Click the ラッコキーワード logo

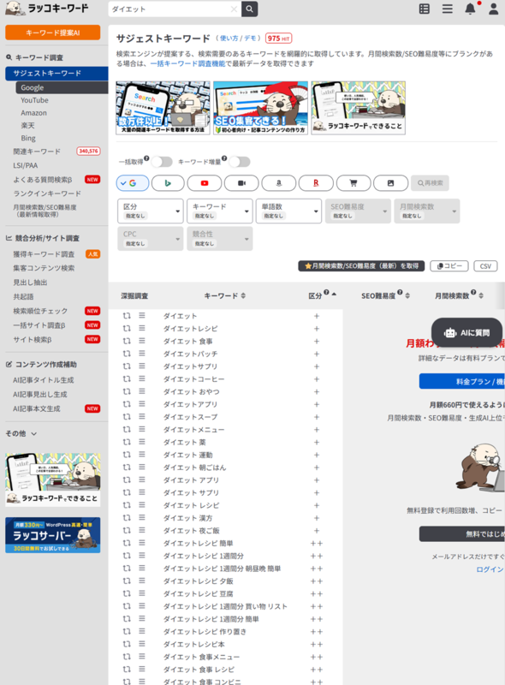pyautogui.click(x=47, y=9)
